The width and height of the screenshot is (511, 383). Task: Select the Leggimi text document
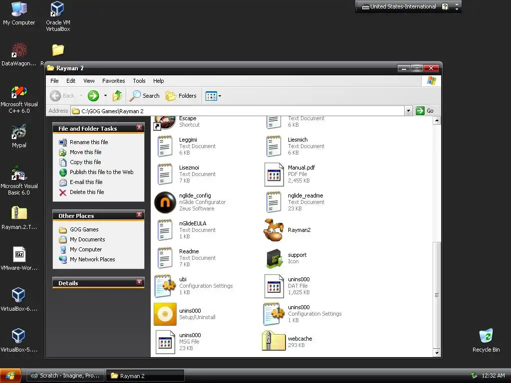click(x=165, y=147)
